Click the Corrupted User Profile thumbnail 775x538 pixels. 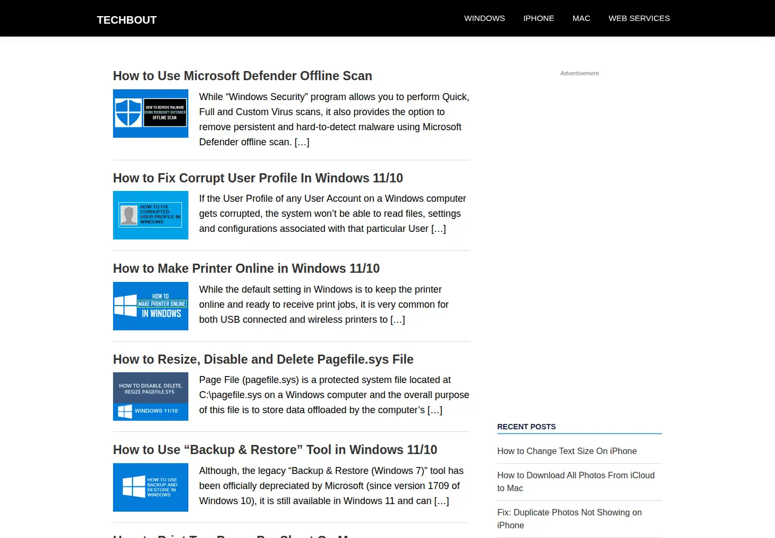(151, 215)
